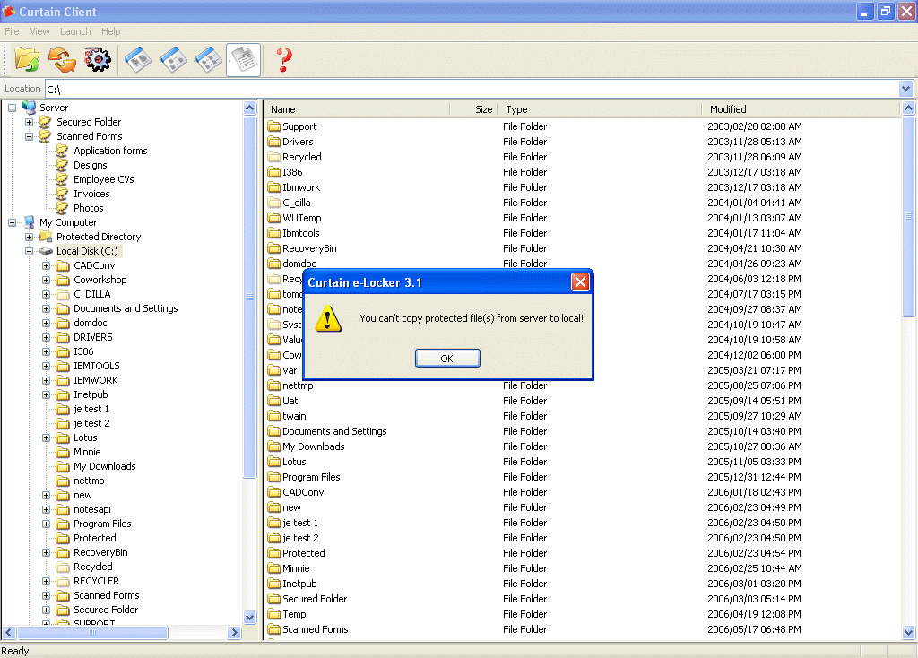Screen dimensions: 918x658
Task: Sort files by the Modified column
Action: pyautogui.click(x=728, y=109)
